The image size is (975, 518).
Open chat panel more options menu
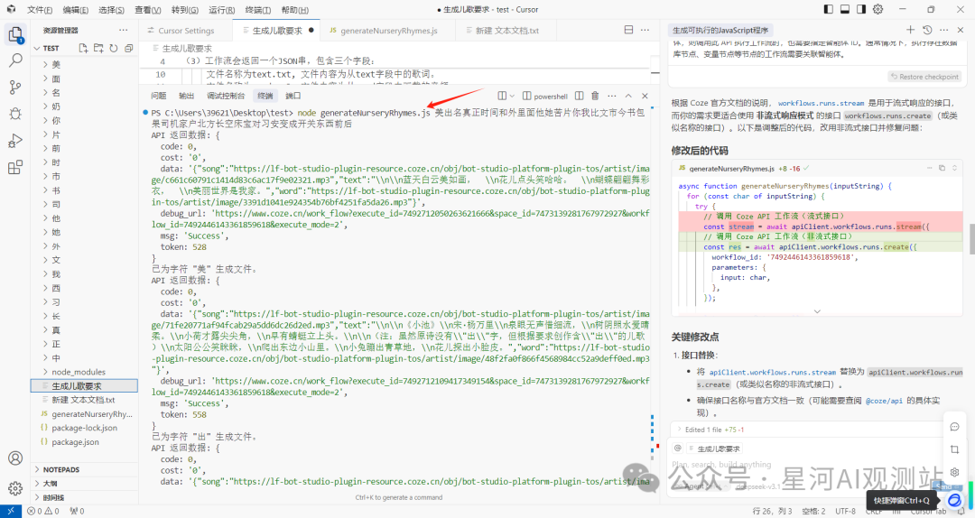click(x=944, y=30)
